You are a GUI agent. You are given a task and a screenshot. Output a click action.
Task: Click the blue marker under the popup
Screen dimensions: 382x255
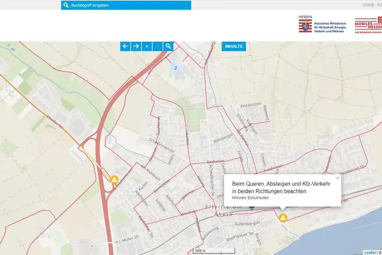(x=251, y=207)
